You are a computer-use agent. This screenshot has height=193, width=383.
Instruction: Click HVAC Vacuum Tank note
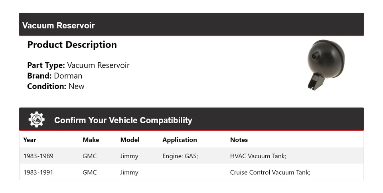click(x=258, y=156)
